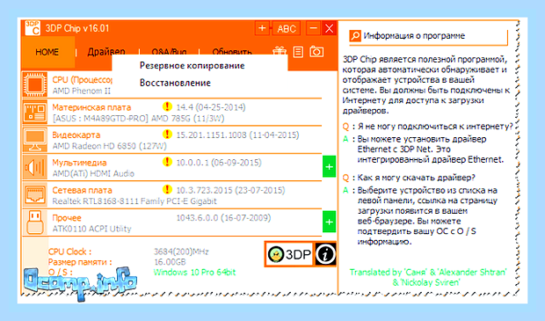This screenshot has width=545, height=321.
Task: Click the AMD(ATi) HDMI Audio text
Action: 93,173
